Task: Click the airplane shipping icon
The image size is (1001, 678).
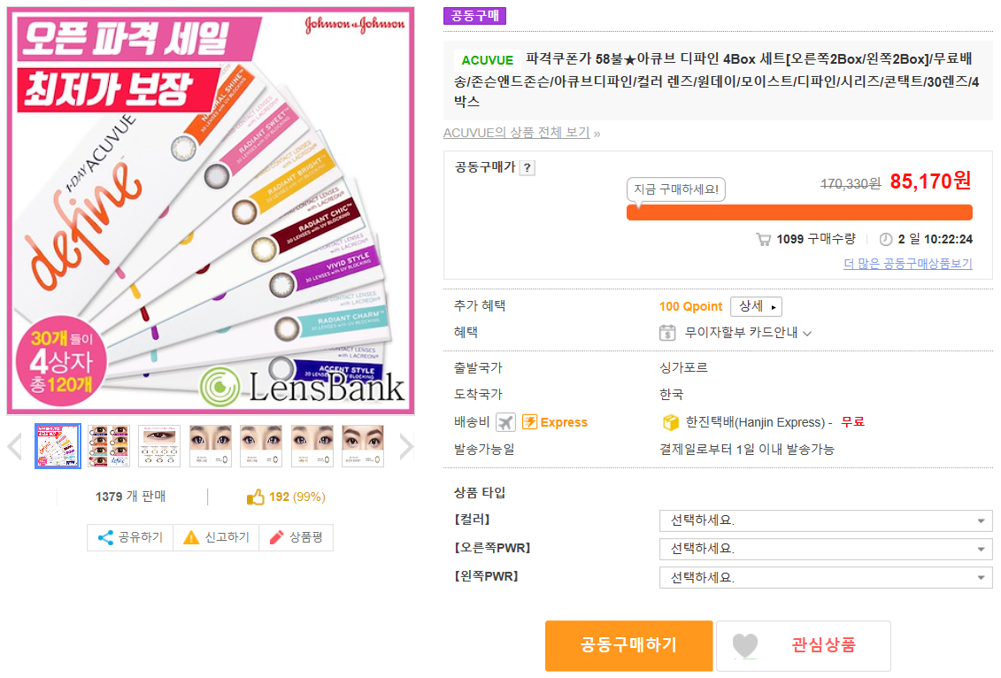Action: tap(505, 422)
